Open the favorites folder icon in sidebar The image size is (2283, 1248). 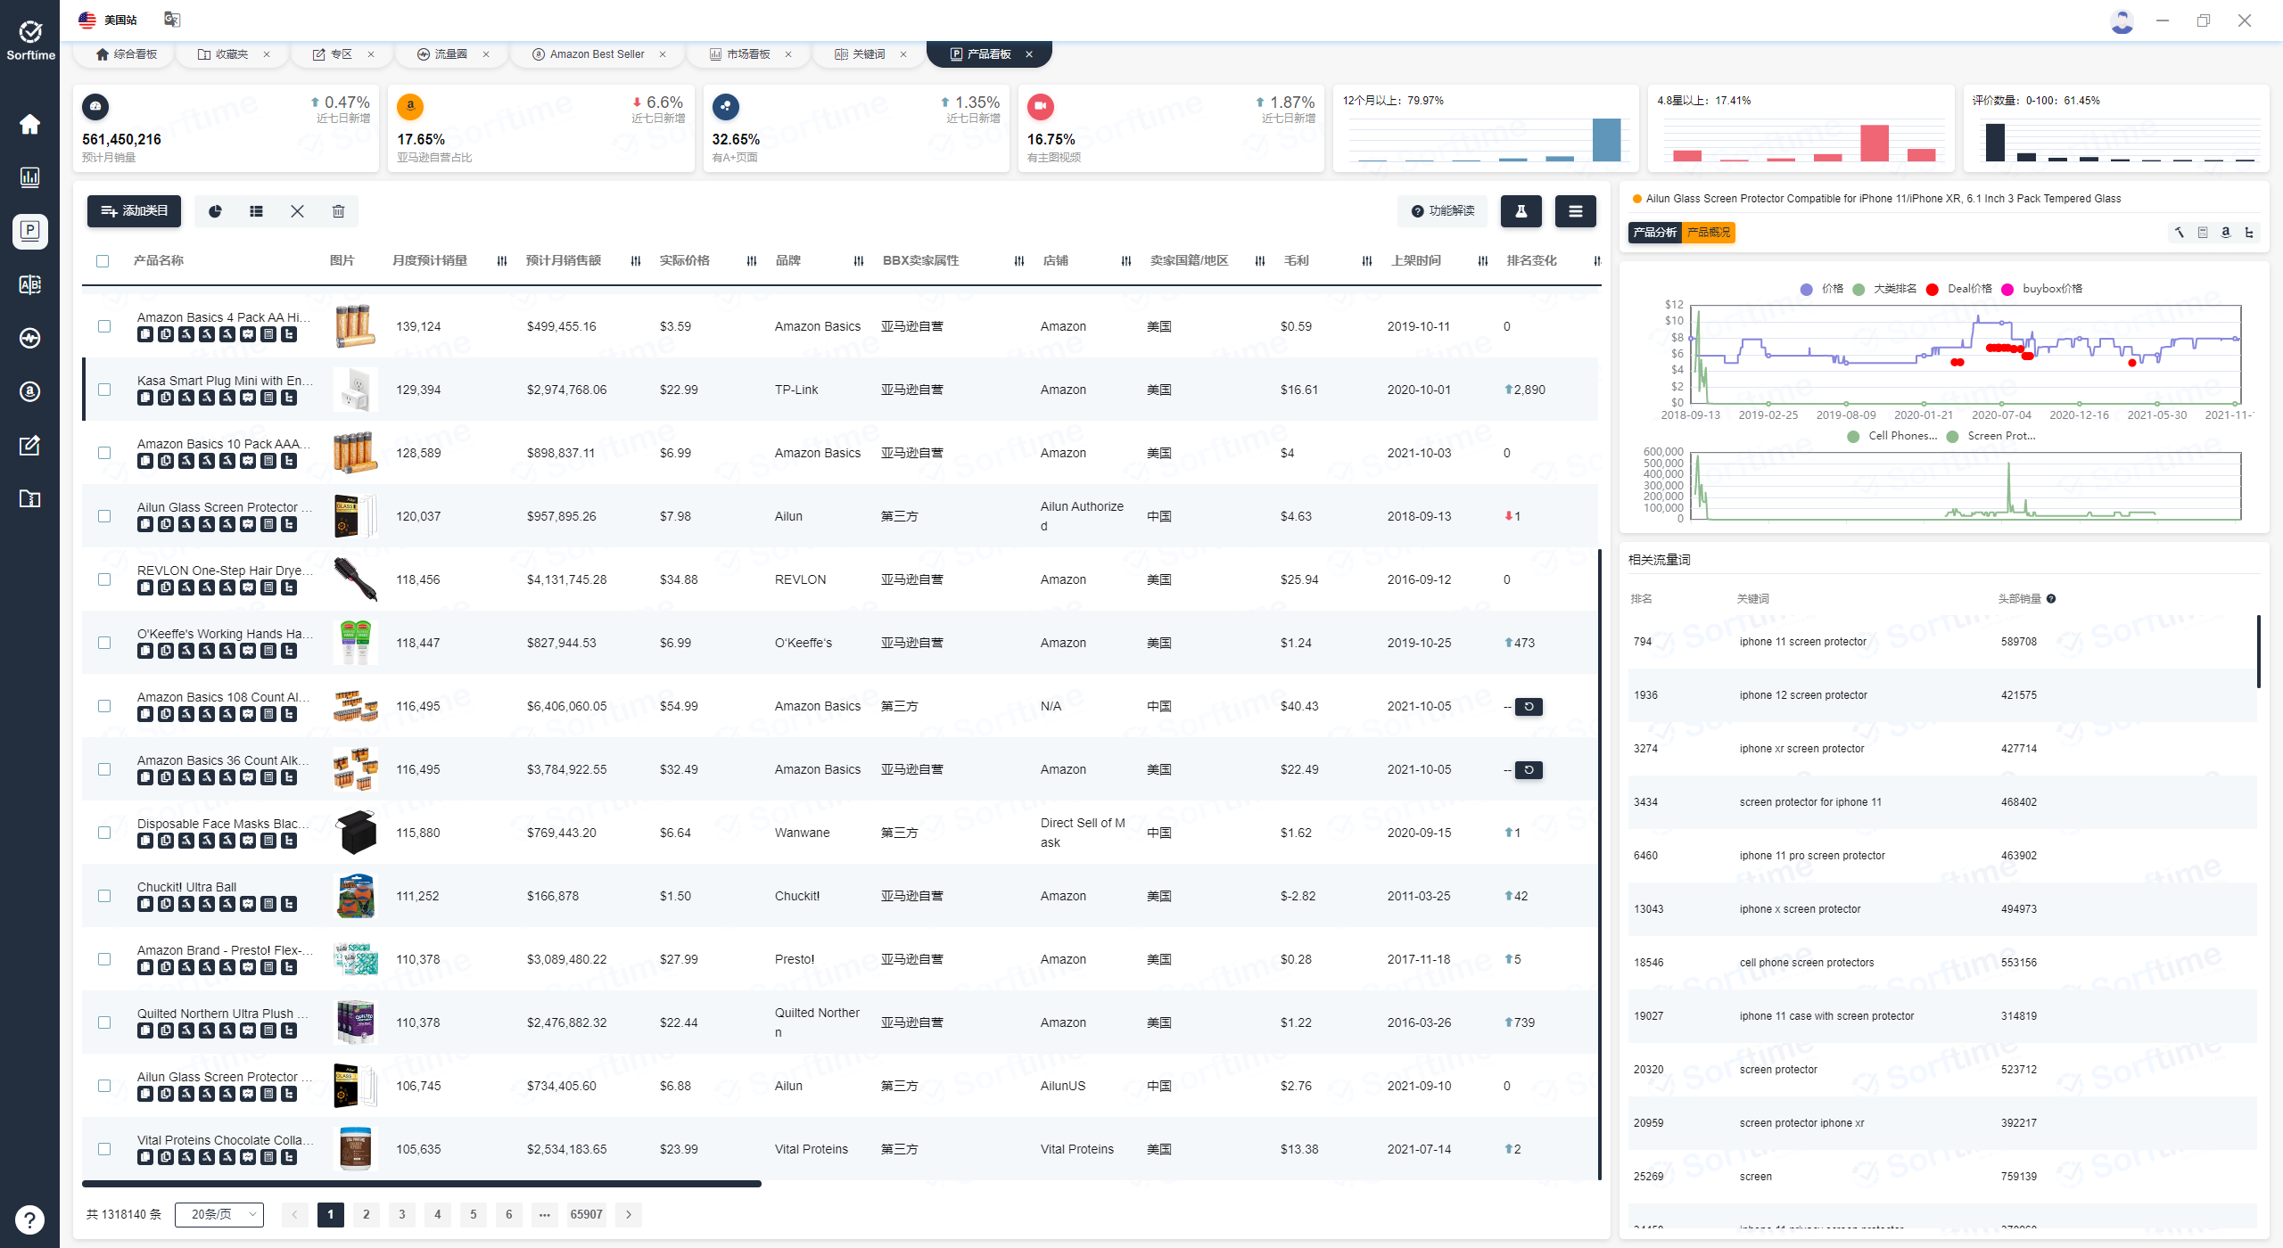click(29, 498)
